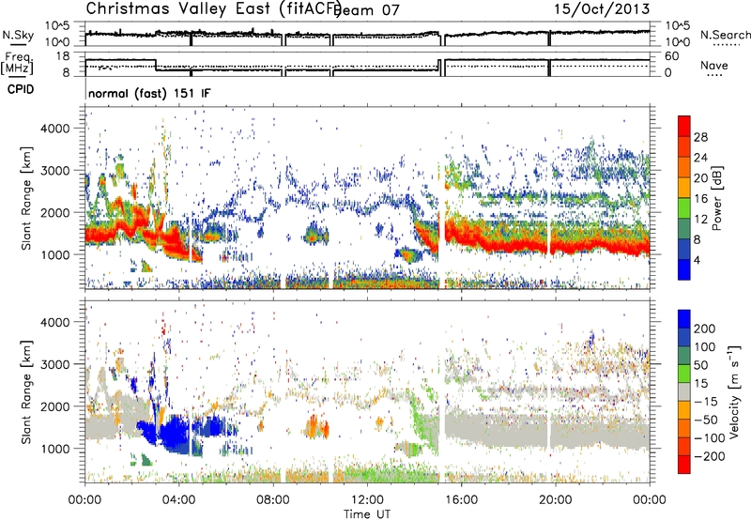This screenshot has width=751, height=520.
Task: Click the '04:00' time axis label
Action: coord(179,500)
